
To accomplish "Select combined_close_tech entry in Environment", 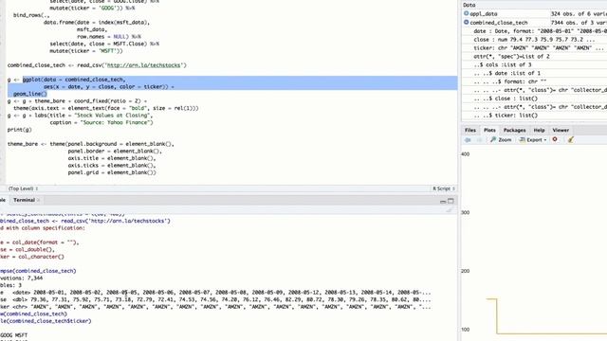I will (499, 23).
